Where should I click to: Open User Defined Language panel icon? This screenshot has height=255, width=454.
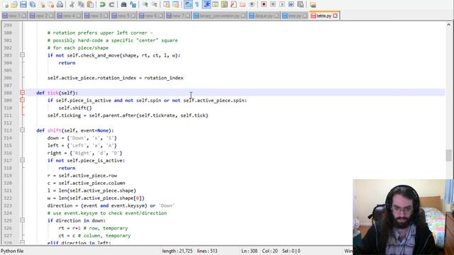point(216,4)
